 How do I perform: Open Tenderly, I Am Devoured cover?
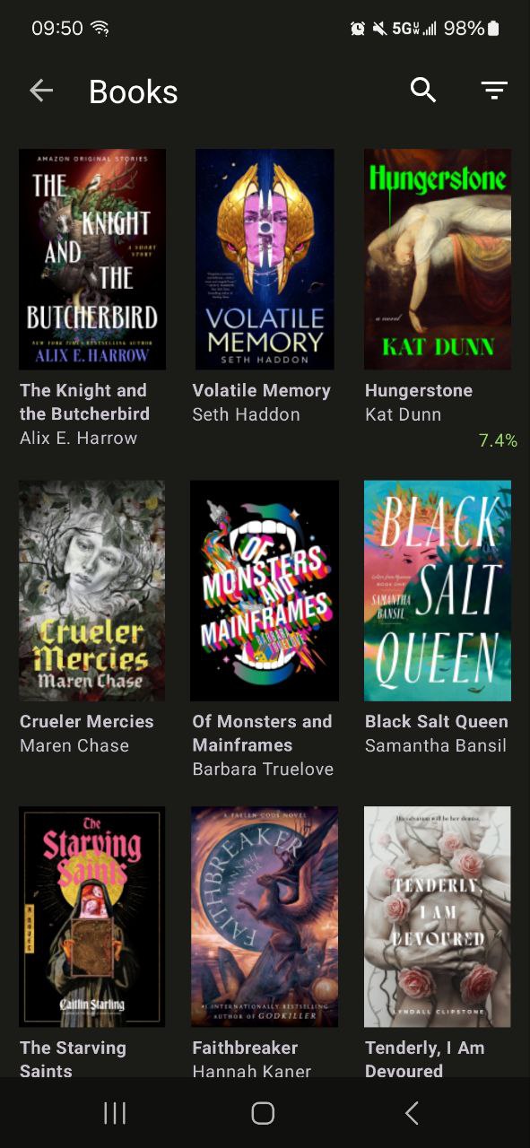[x=438, y=917]
